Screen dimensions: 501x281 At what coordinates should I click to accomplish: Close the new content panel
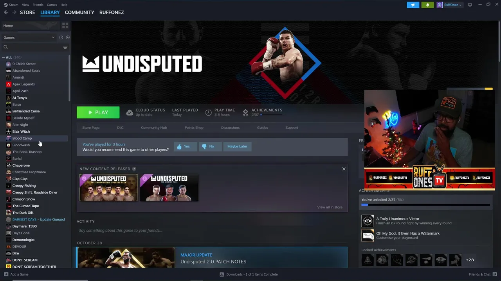344,169
